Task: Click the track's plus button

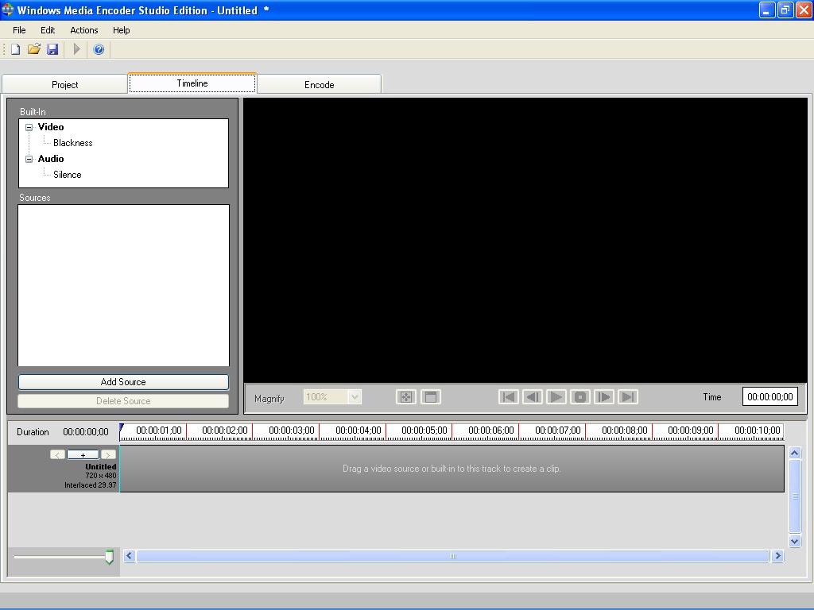Action: click(x=83, y=455)
